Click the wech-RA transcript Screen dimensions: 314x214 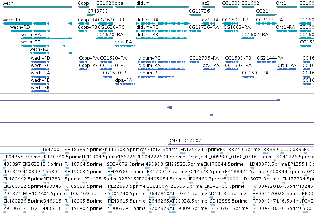coord(47,38)
